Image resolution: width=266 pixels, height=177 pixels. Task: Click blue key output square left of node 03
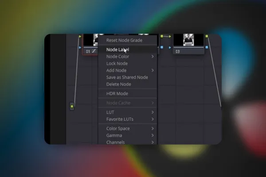tap(162, 47)
